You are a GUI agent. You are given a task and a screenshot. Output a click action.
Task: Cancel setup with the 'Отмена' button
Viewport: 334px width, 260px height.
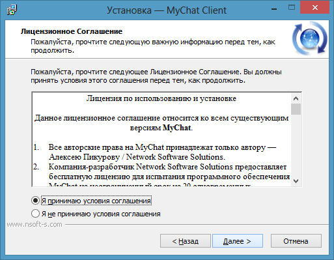(x=296, y=241)
